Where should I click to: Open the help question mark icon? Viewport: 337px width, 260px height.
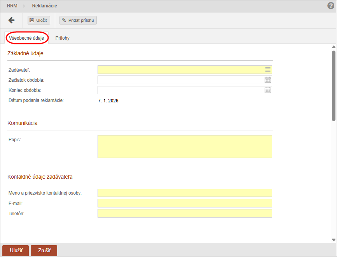point(331,6)
